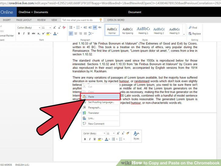Viewport: 221px width, 166px height.
Task: Click the ribbon font color A swatch
Action: pos(55,33)
